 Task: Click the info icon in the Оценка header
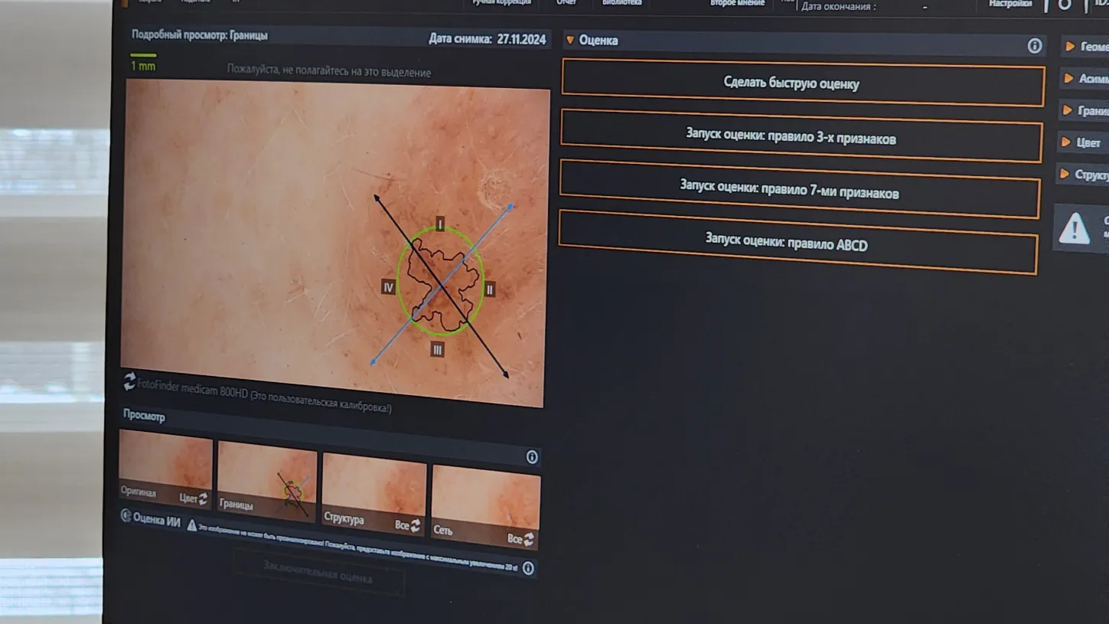1034,46
